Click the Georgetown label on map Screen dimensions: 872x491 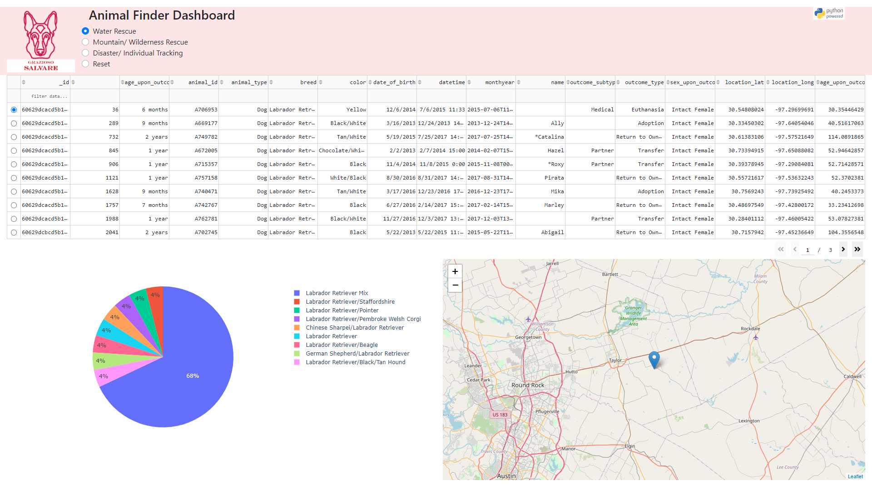528,337
